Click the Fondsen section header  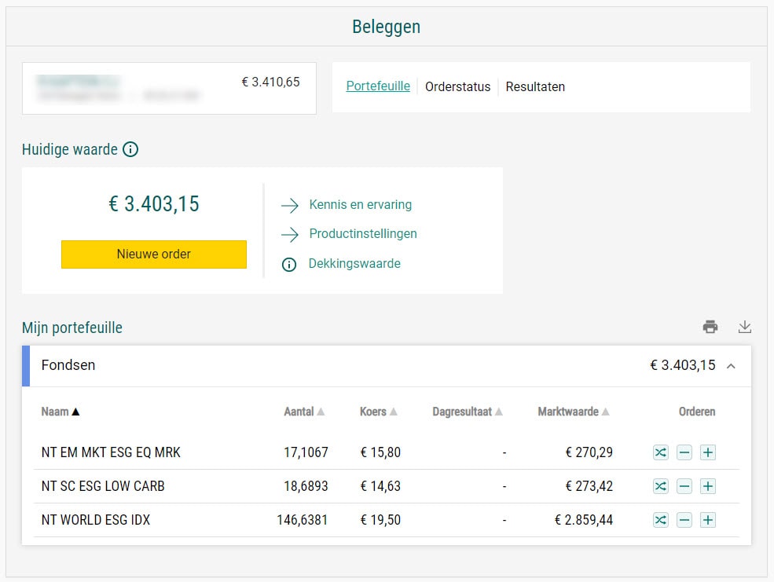(x=387, y=366)
